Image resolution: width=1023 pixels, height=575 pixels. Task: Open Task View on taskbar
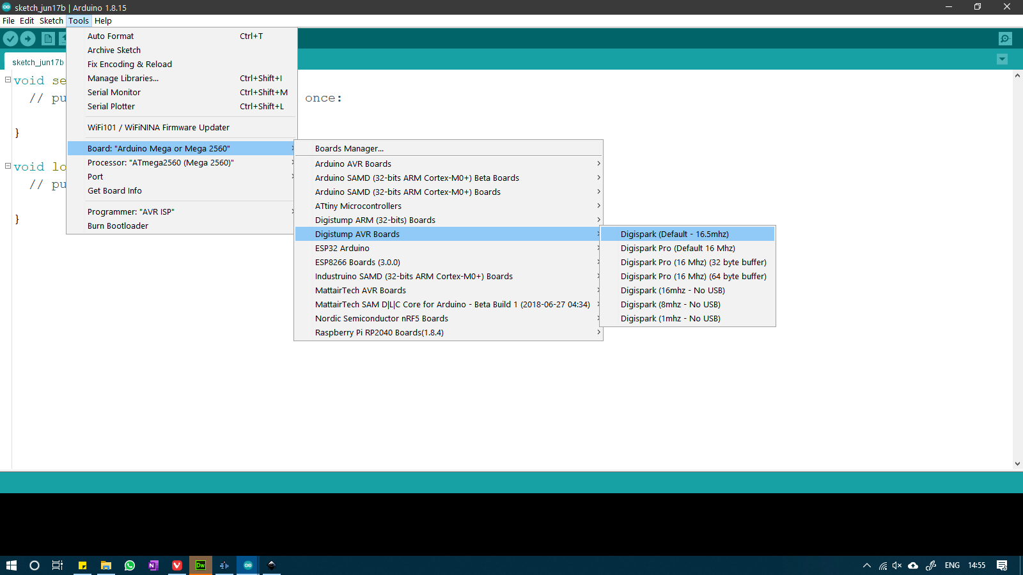[57, 565]
